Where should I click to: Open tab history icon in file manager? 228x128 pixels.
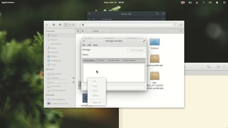point(181,31)
